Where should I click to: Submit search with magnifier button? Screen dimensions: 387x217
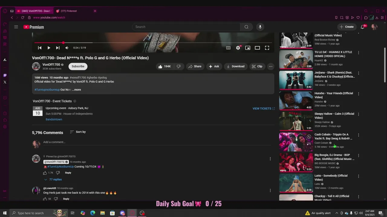pyautogui.click(x=246, y=27)
